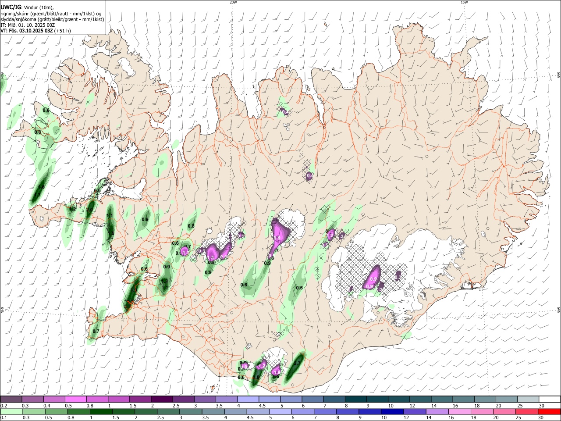This screenshot has height=421, width=561.
Task: Click the "15W" longitude label
Action: 464,2
